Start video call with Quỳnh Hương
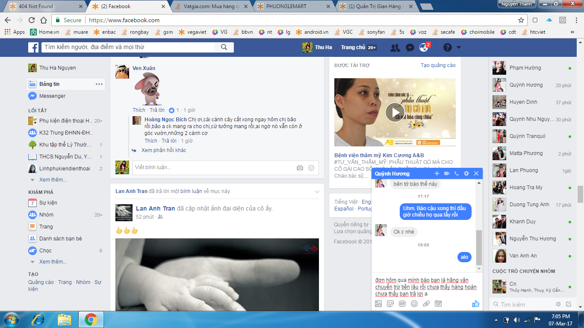The width and height of the screenshot is (584, 328). [447, 173]
